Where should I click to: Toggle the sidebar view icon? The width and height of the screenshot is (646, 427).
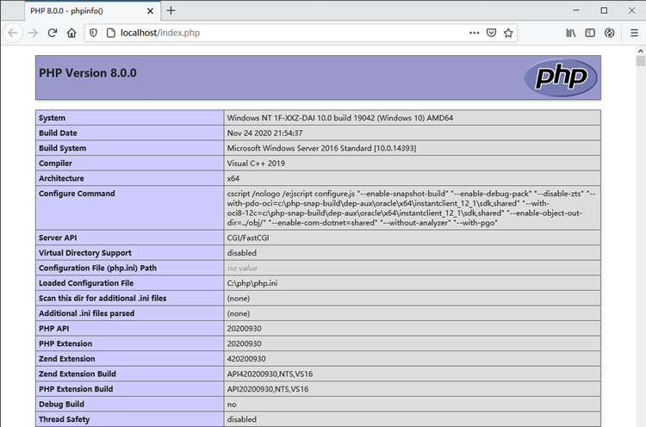[x=590, y=33]
